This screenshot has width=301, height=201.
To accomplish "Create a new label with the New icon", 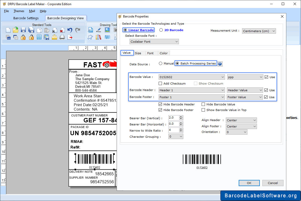I will (x=8, y=30).
